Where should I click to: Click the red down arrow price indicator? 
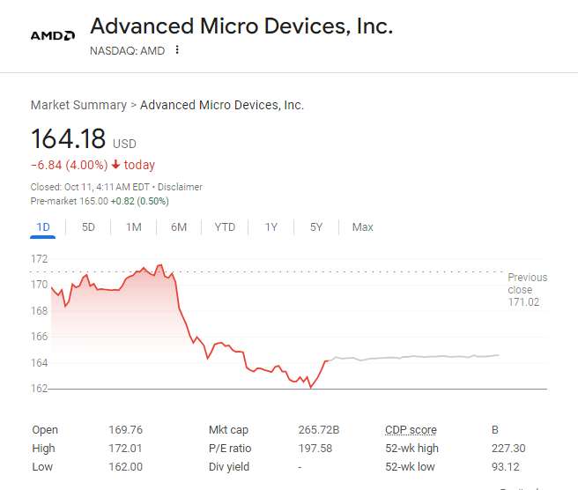point(115,165)
